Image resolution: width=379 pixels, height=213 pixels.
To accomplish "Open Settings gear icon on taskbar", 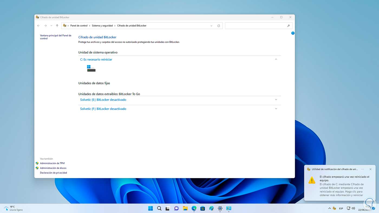I will click(220, 208).
